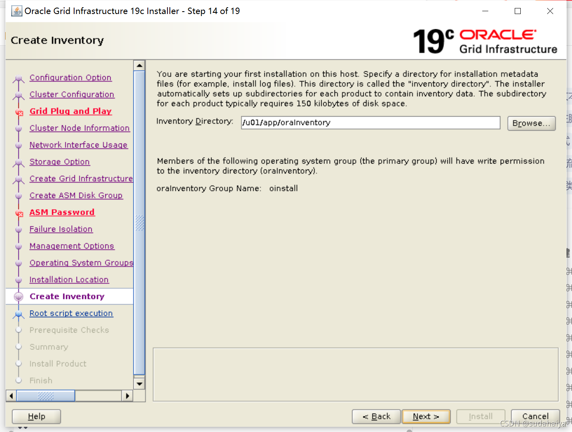Click sidebar horizontal scroll right arrow
Screen dimensions: 572x432
[x=127, y=396]
